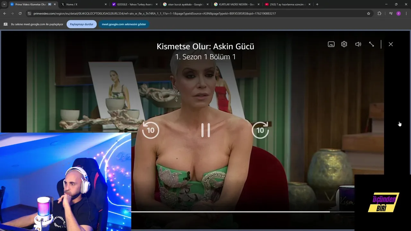The width and height of the screenshot is (411, 231).
Task: Click the Paylaşmayı durdur button
Action: coord(82,24)
